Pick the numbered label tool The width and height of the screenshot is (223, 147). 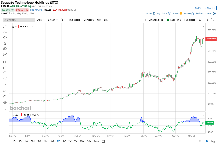(5, 49)
